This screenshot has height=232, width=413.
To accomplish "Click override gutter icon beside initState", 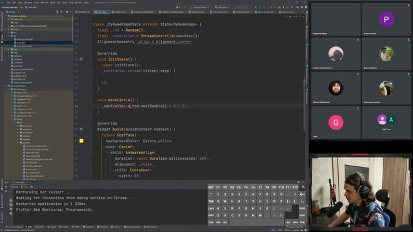I will 81,59.
